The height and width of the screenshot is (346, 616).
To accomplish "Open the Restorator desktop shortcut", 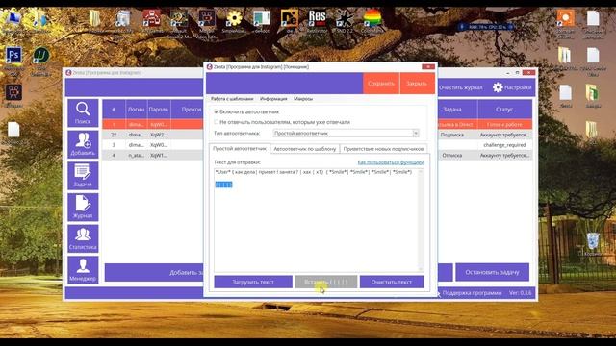I will pyautogui.click(x=317, y=18).
